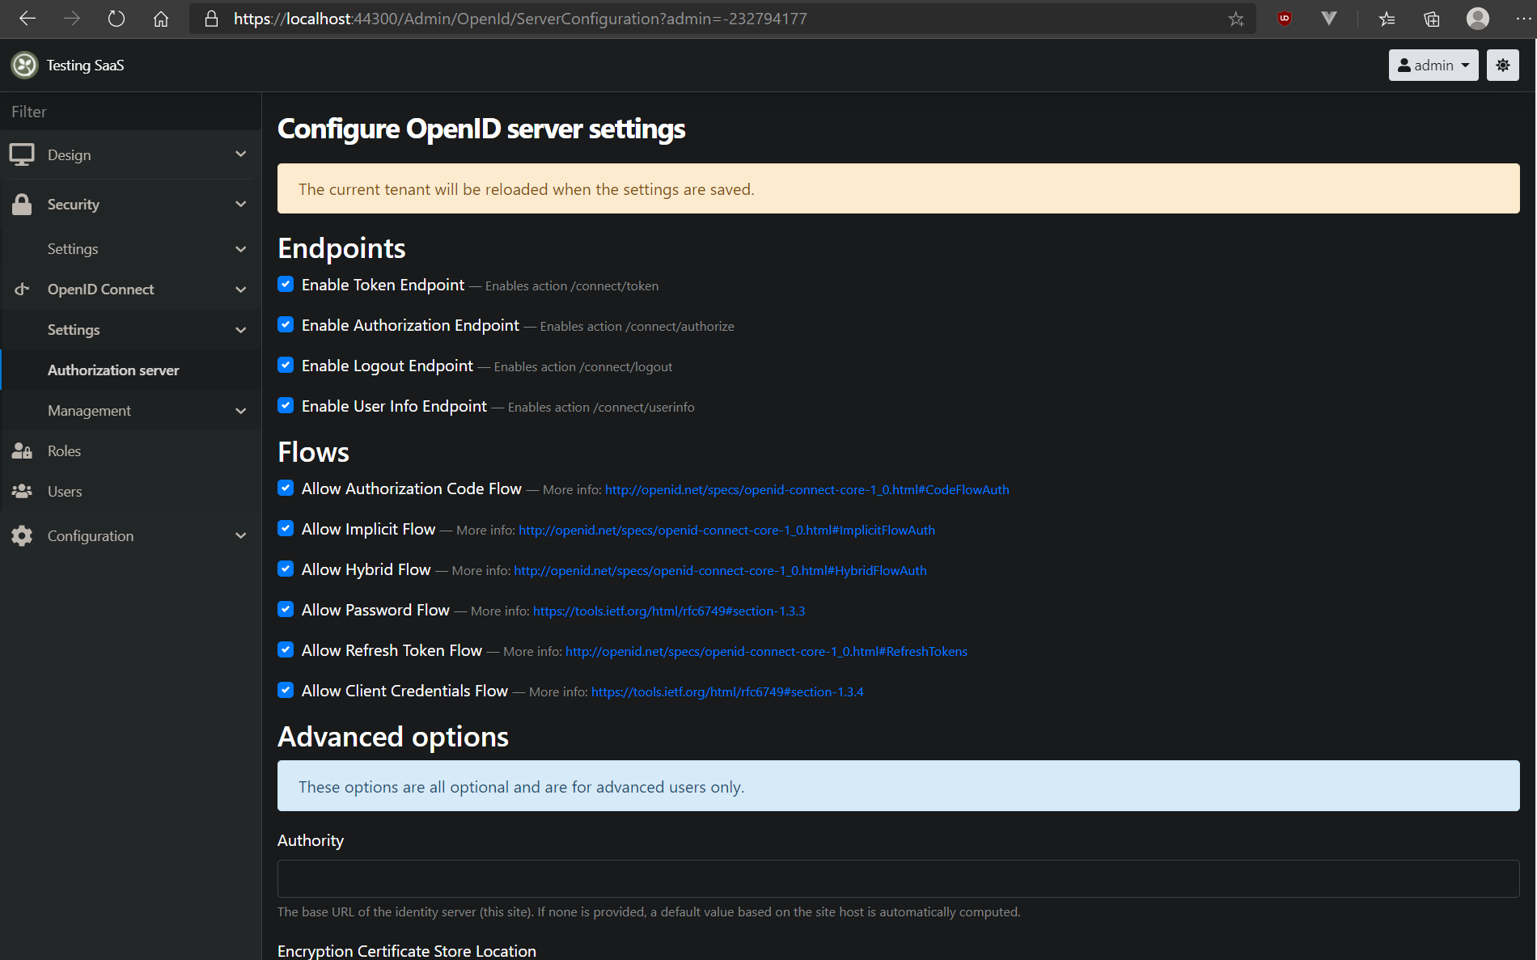This screenshot has width=1537, height=960.
Task: Open the top-right settings gear
Action: (1503, 65)
